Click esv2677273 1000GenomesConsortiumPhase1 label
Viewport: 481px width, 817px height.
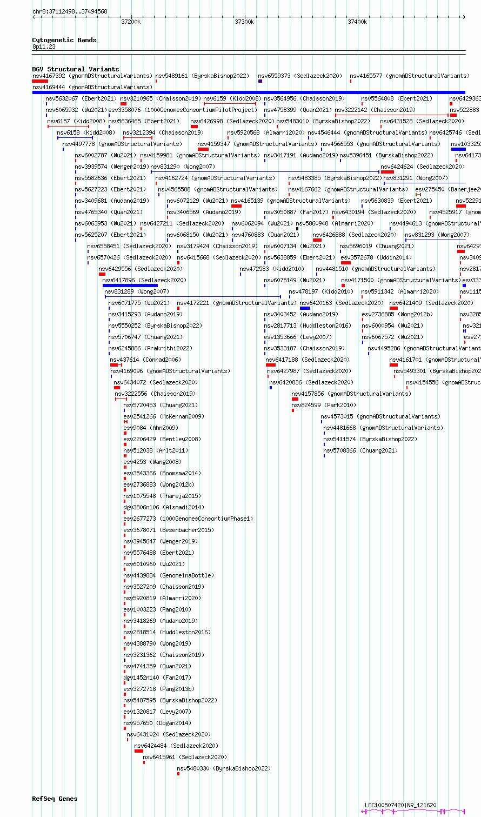(x=188, y=519)
